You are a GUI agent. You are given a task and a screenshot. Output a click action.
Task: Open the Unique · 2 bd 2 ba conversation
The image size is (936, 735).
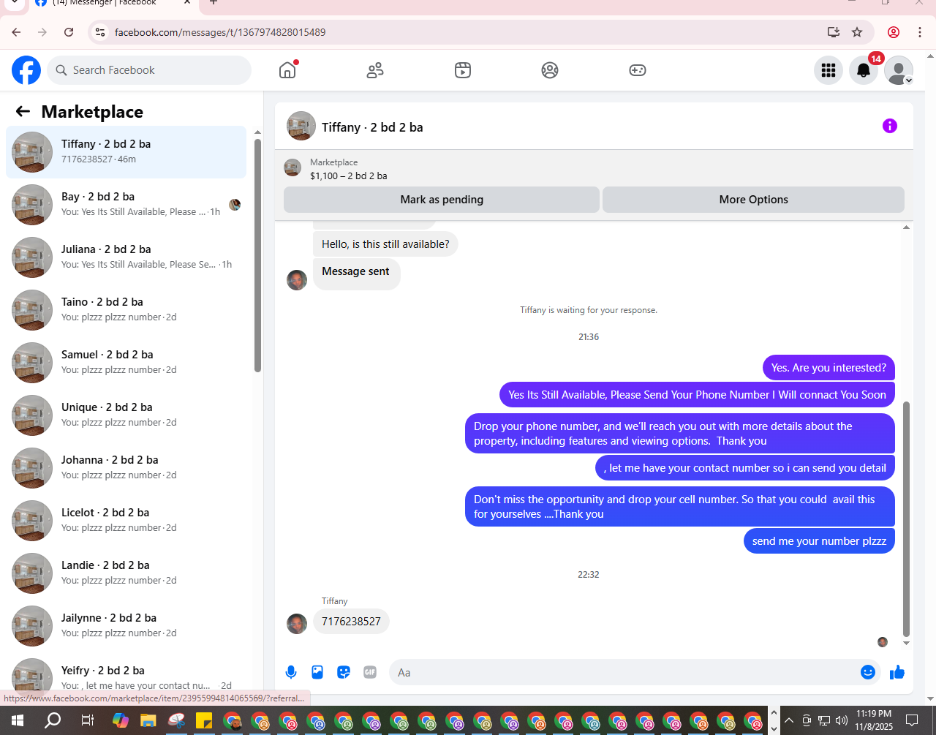coord(127,415)
